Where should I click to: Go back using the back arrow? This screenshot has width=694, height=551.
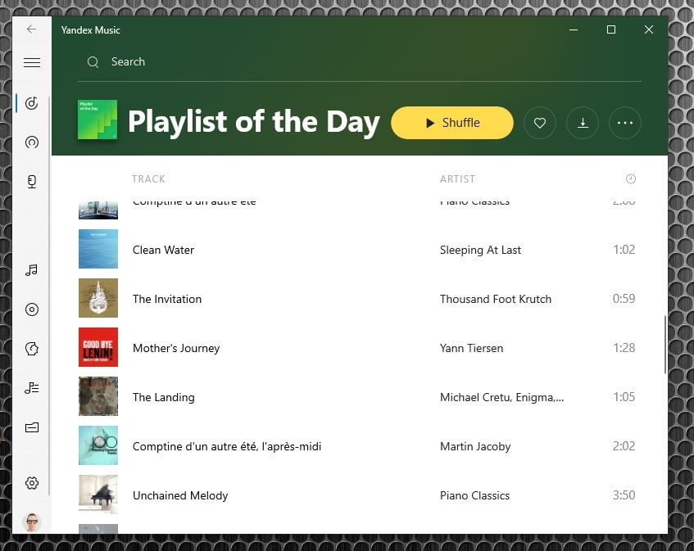(x=31, y=29)
